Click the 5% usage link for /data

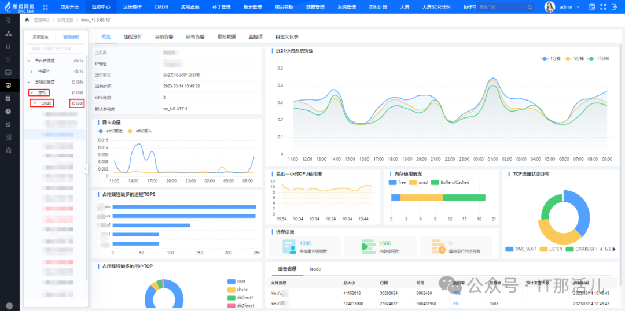tap(455, 303)
